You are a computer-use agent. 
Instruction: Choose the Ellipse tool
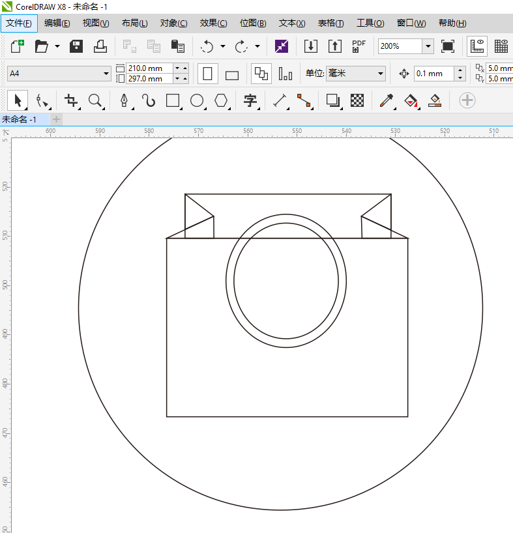click(x=197, y=100)
